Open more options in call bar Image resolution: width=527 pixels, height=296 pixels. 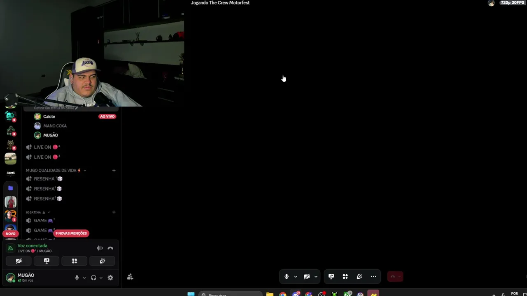tap(373, 277)
